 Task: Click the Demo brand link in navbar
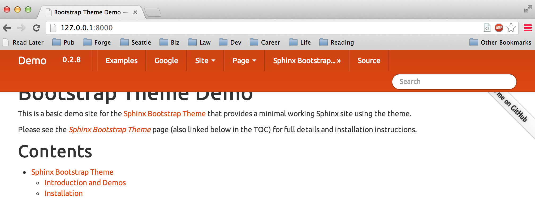click(32, 61)
